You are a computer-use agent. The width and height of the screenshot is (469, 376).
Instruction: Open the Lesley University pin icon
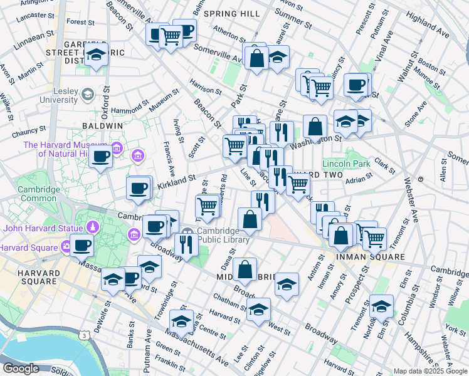pyautogui.click(x=87, y=95)
